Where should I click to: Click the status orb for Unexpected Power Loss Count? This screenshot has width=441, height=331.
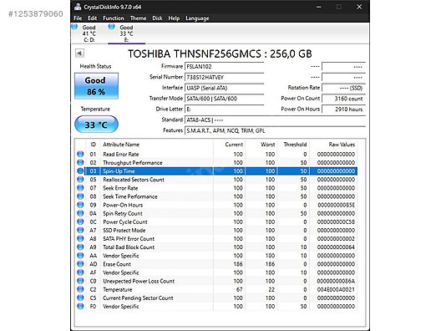80,281
